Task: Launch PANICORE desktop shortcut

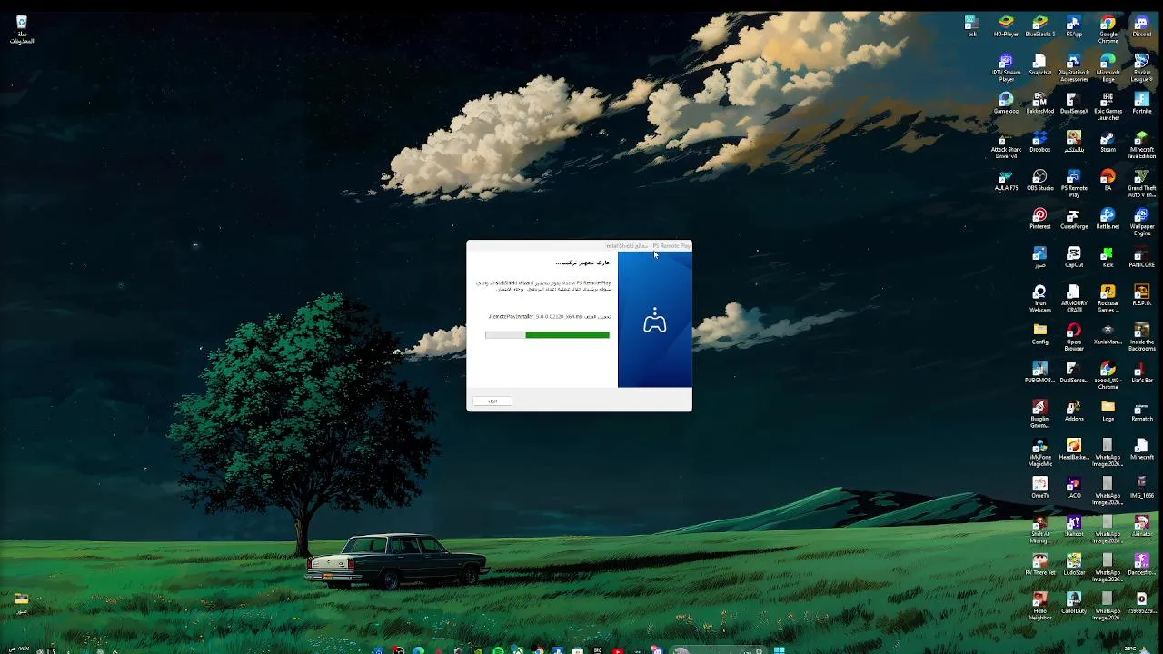Action: click(1141, 257)
